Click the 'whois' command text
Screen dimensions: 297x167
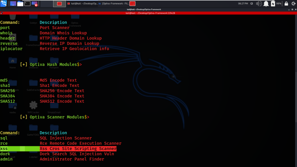[6, 33]
